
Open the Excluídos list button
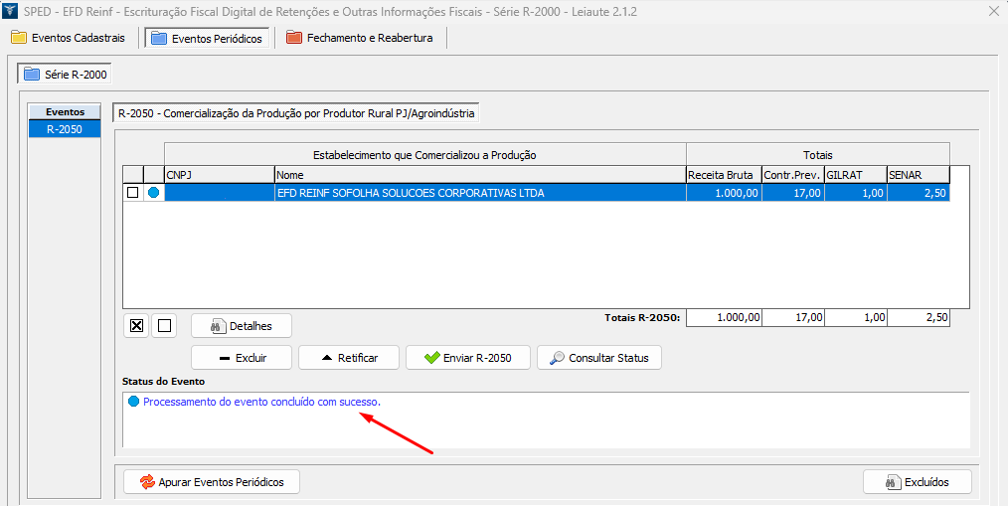(917, 482)
